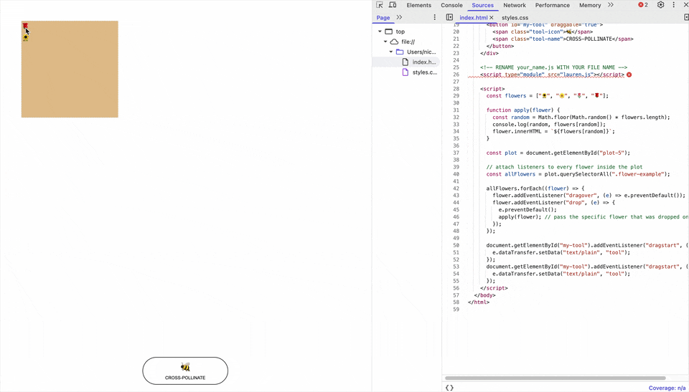Open the Elements tab
This screenshot has width=689, height=392.
coord(418,5)
